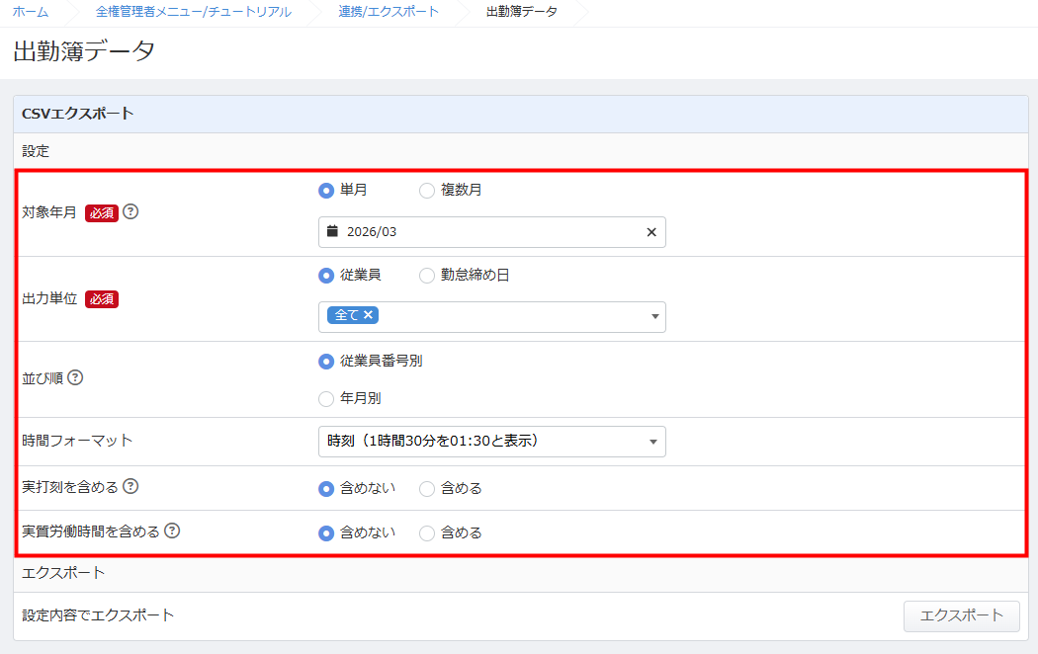Select the 複数月 radio button
Image resolution: width=1038 pixels, height=654 pixels.
coord(427,191)
